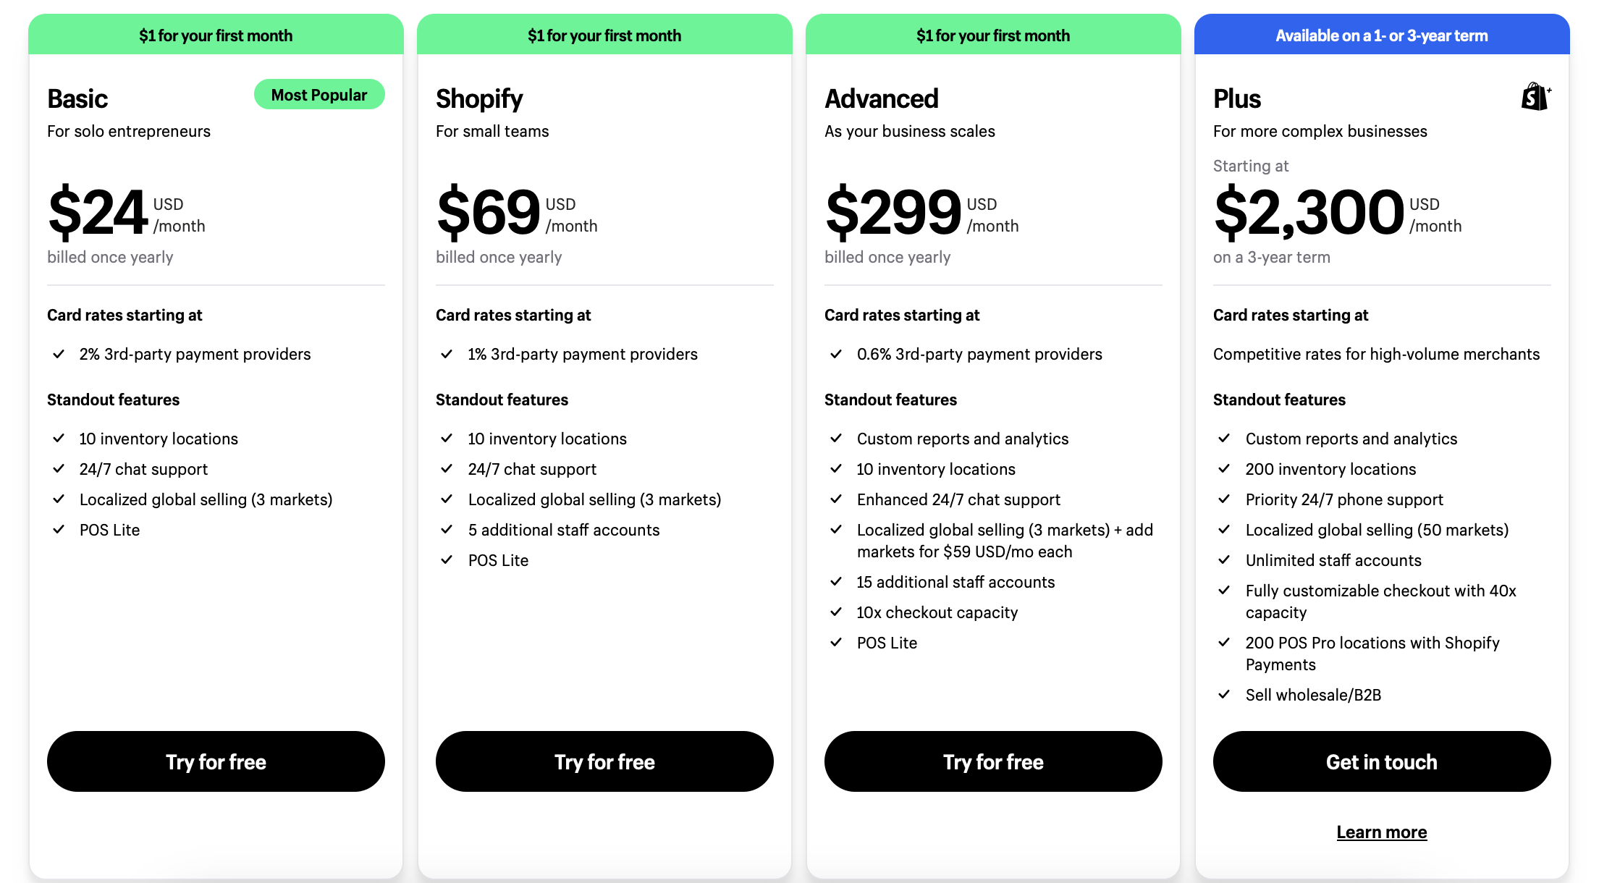Click the checkmark beside 24/7 chat support on Shopify
This screenshot has height=883, width=1599.
[447, 468]
